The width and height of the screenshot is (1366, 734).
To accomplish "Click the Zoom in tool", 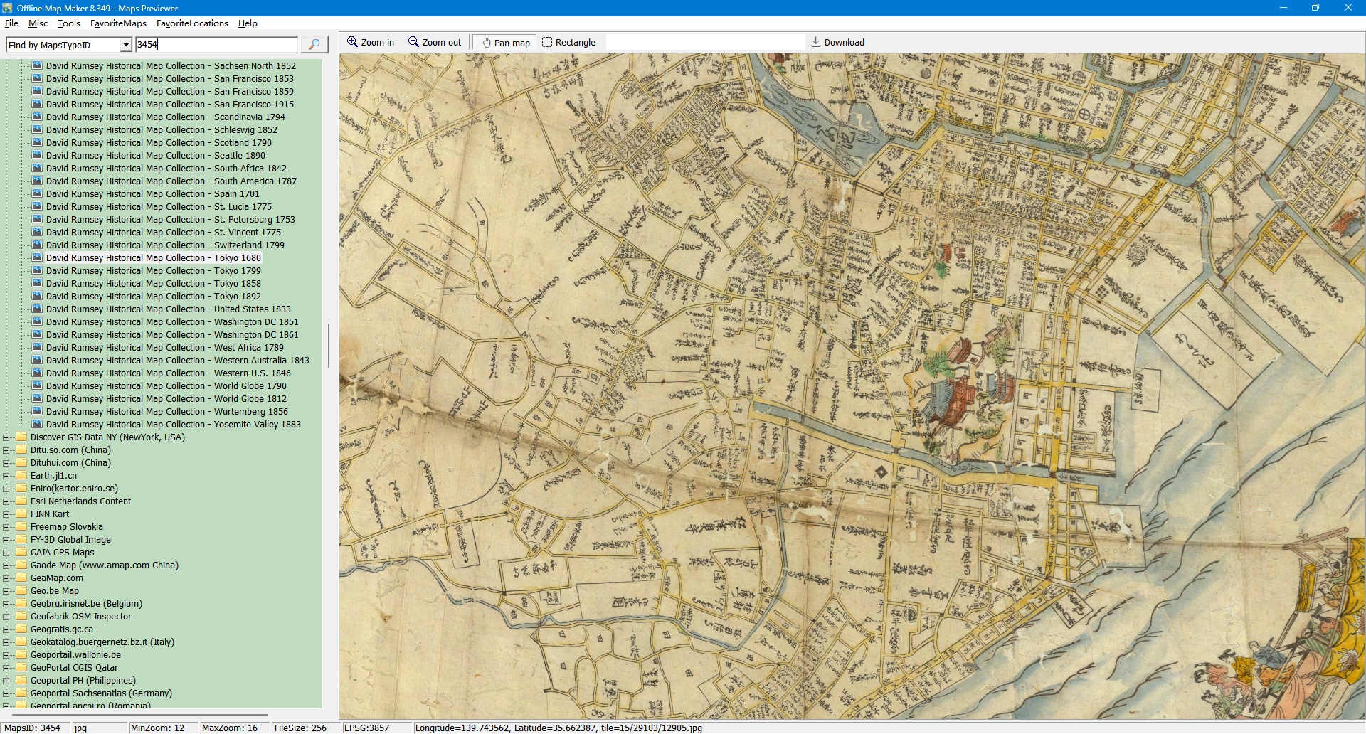I will tap(370, 43).
